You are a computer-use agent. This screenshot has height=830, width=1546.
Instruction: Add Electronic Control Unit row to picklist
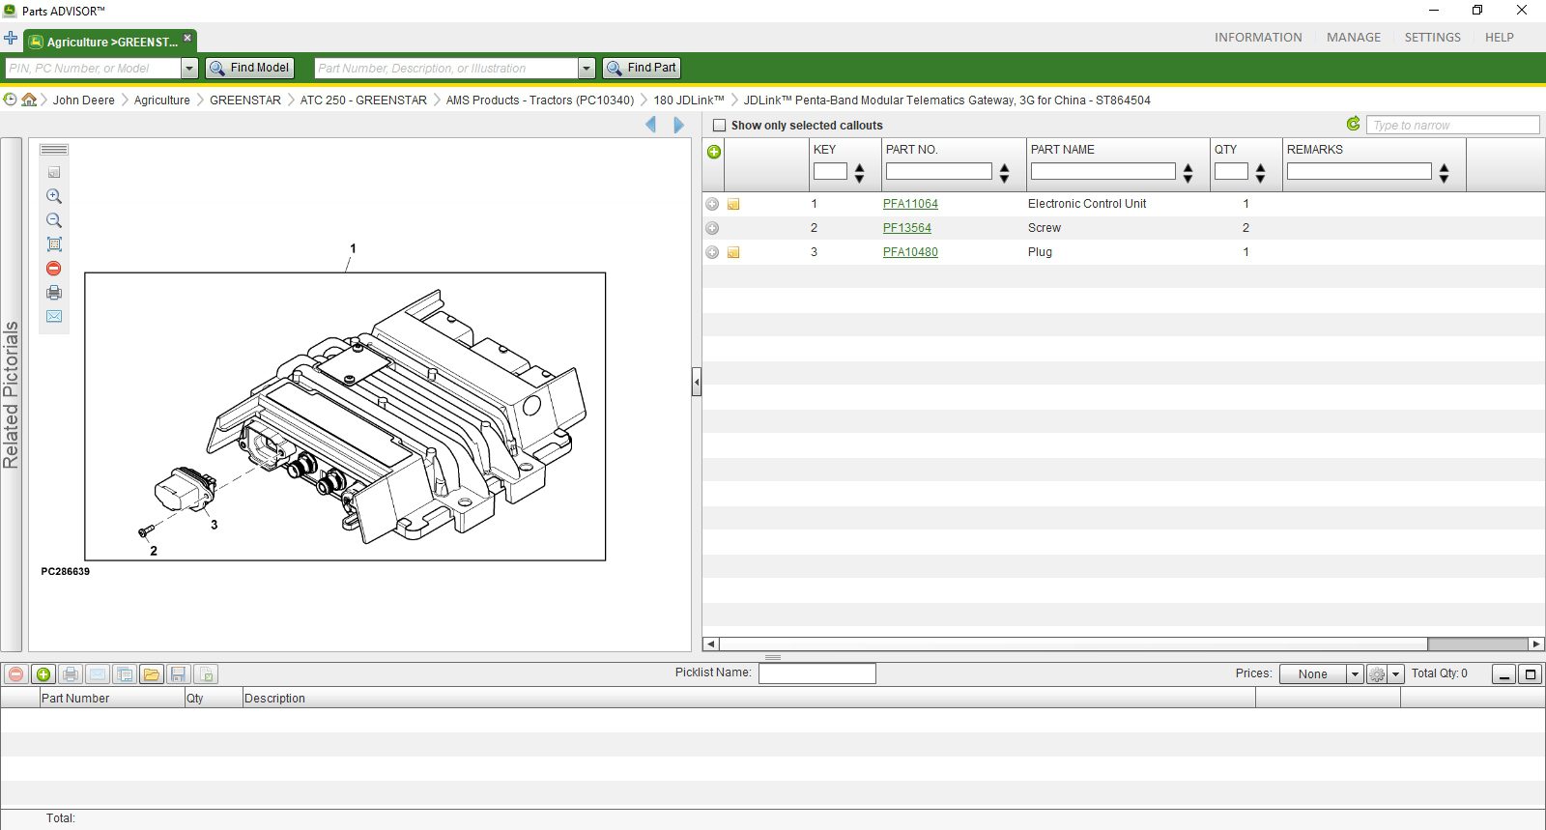pyautogui.click(x=712, y=204)
